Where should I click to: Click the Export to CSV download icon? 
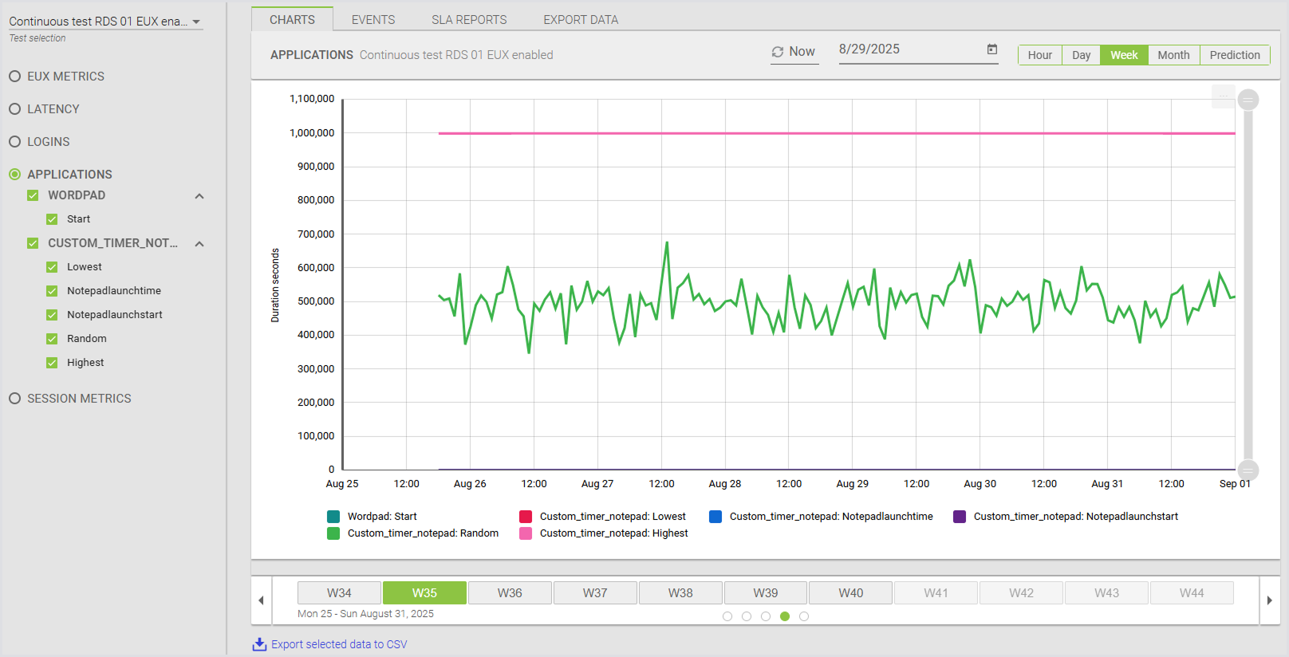pos(259,644)
